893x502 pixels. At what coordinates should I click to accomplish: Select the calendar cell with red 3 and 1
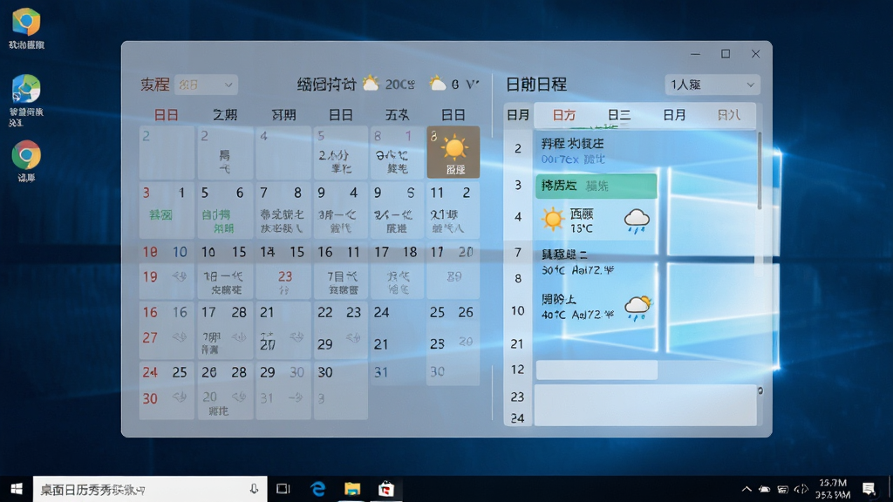(167, 211)
